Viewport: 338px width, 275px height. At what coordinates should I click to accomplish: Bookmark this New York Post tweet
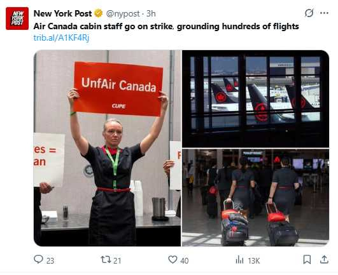click(x=307, y=260)
